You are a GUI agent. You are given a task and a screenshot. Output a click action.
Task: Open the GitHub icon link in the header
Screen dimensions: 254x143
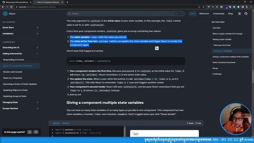[x=246, y=14]
